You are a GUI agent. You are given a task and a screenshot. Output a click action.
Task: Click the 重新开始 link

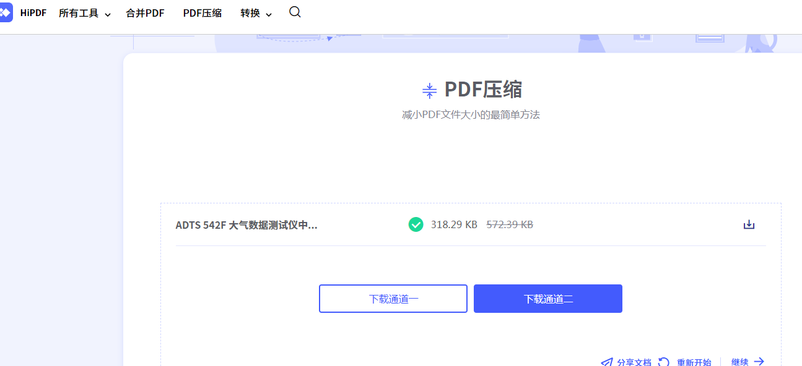click(694, 361)
